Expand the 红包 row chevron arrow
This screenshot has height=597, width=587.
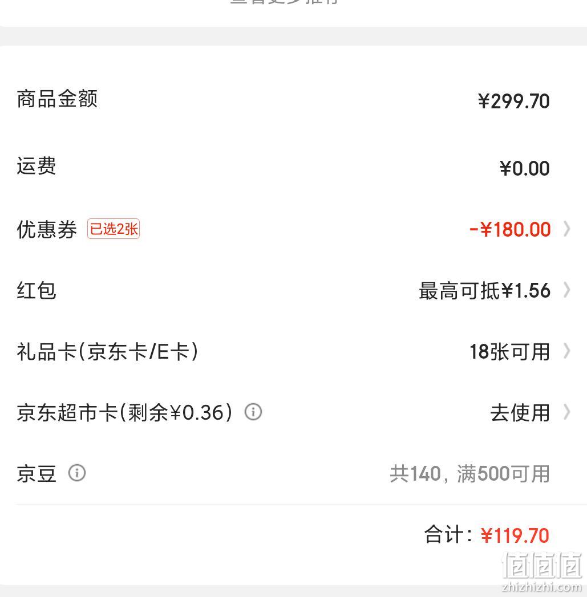tap(567, 290)
